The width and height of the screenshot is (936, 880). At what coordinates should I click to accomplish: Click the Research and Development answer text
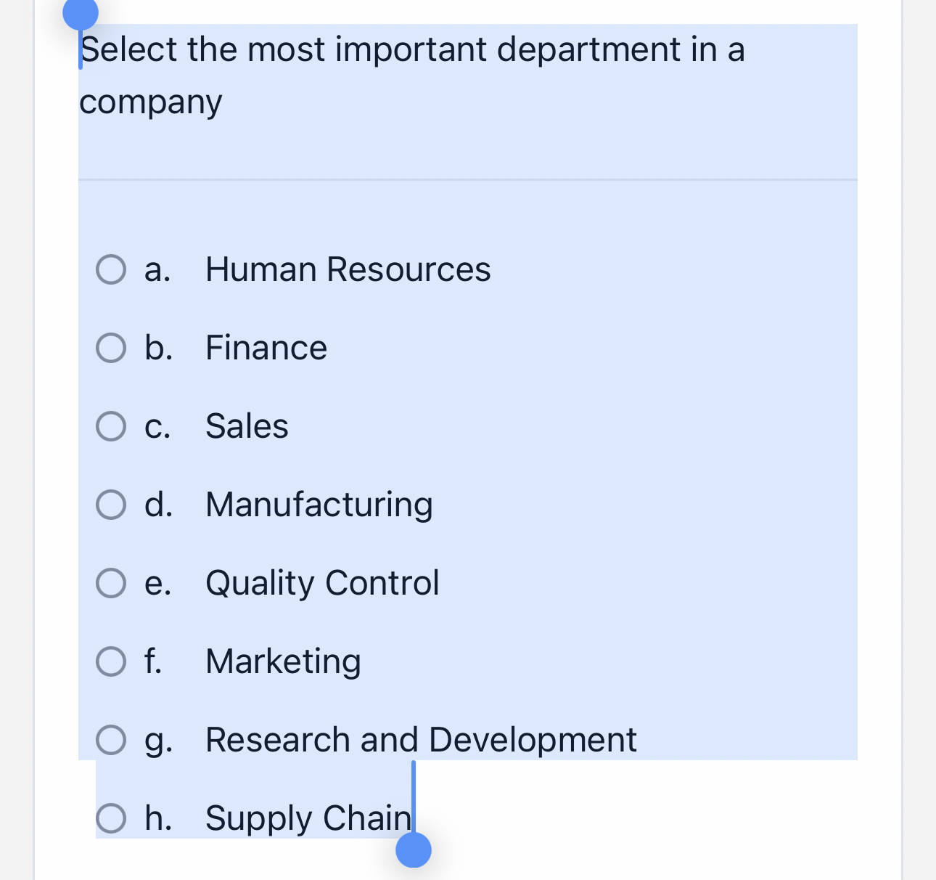click(x=421, y=740)
